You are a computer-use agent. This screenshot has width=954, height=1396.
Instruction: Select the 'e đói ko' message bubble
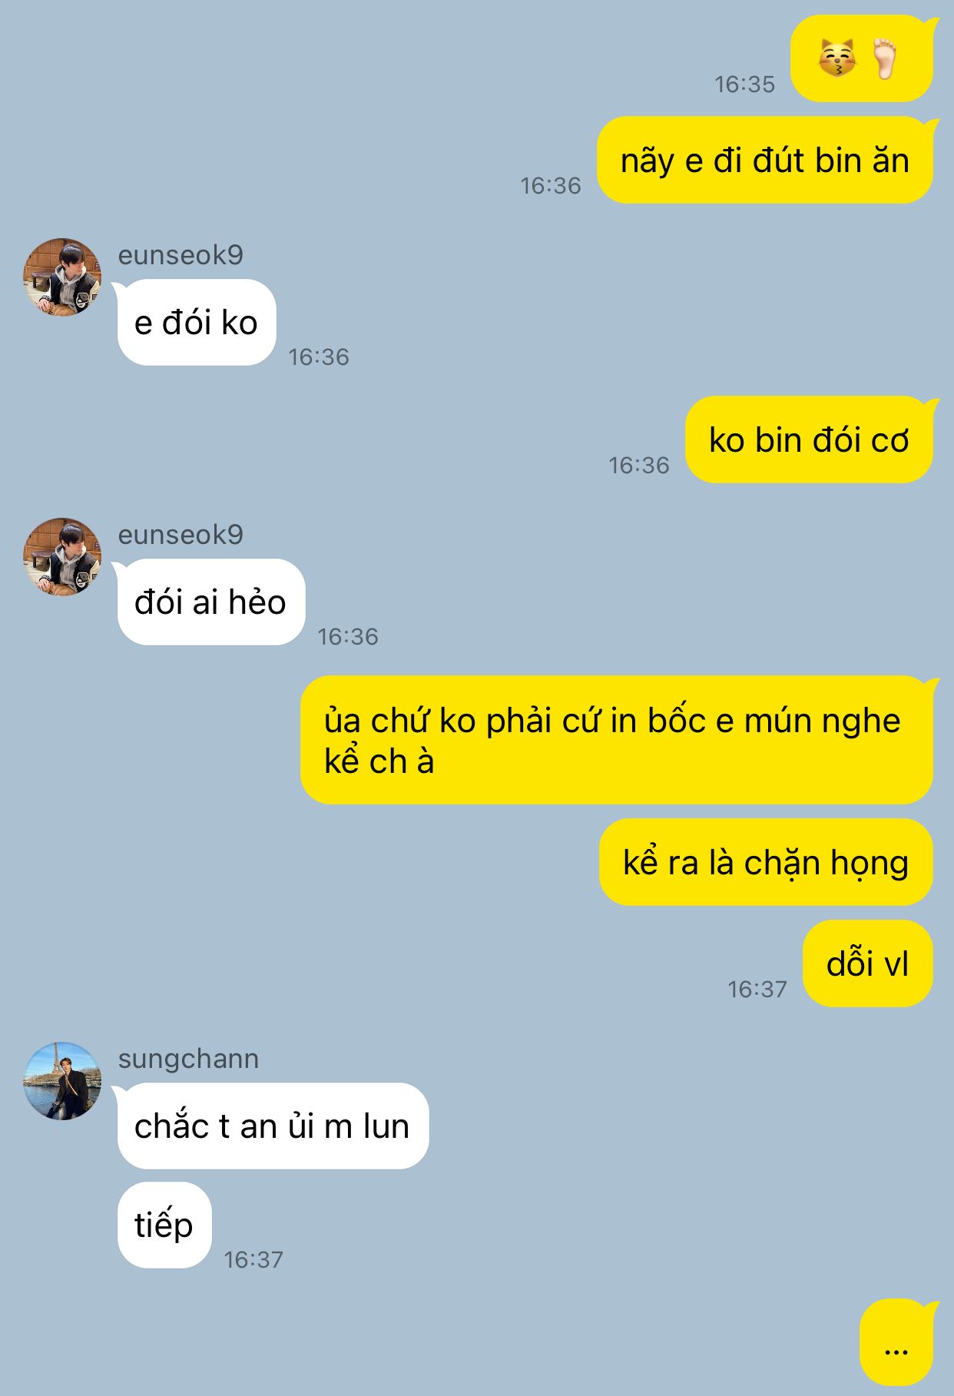click(197, 323)
